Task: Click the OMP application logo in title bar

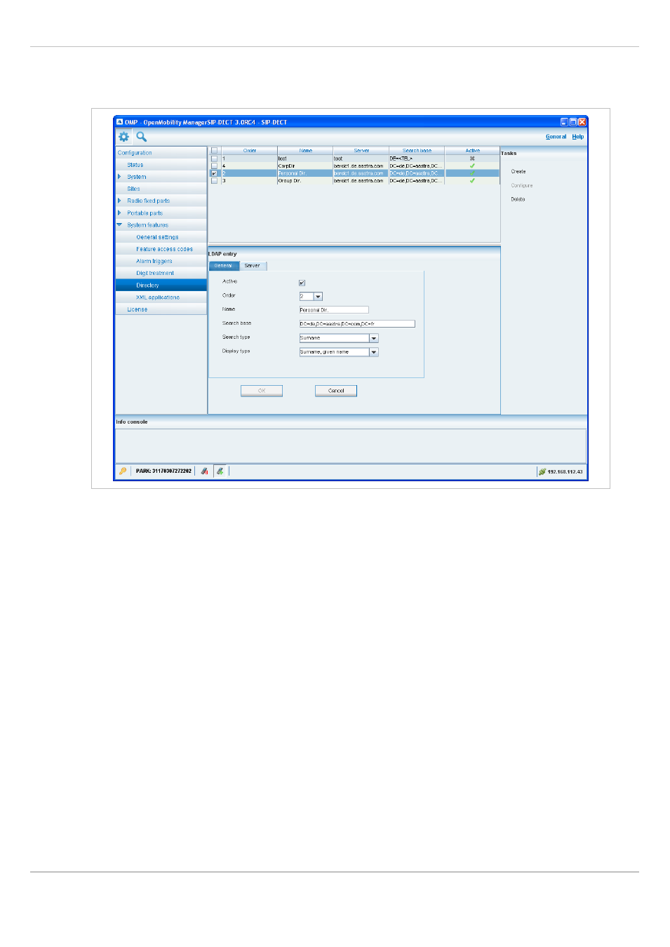Action: coord(119,122)
